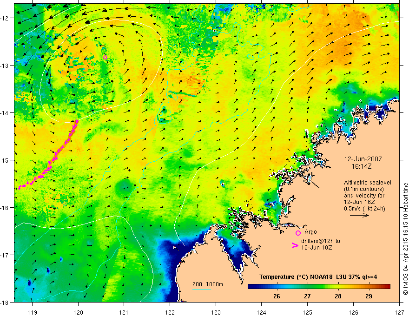Click latitude label -16 on the axis

pyautogui.click(x=5, y=208)
